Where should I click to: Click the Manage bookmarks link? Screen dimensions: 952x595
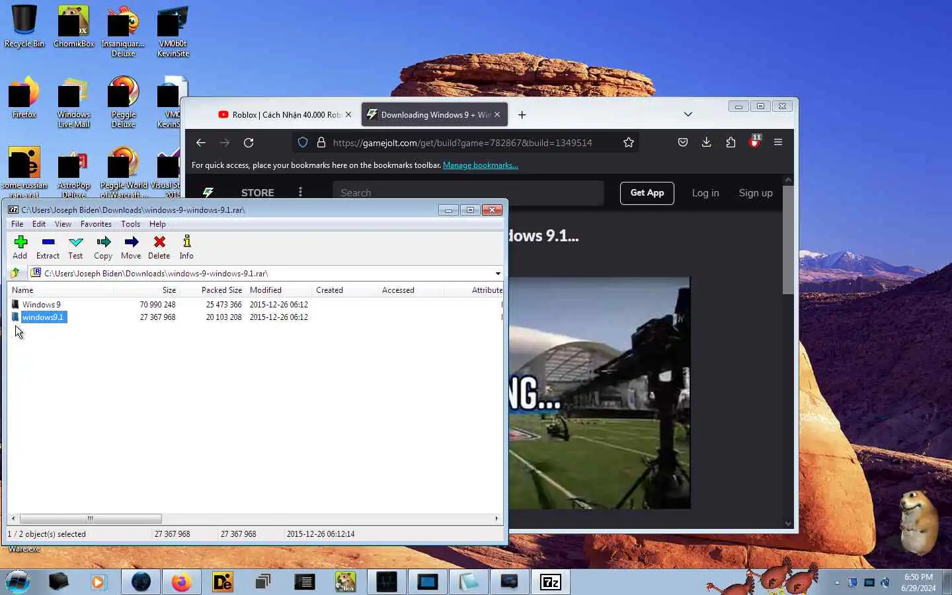(481, 165)
